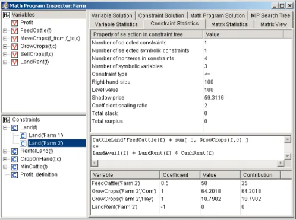296x220 pixels.
Task: Click the Value column header in properties table
Action: point(243,34)
